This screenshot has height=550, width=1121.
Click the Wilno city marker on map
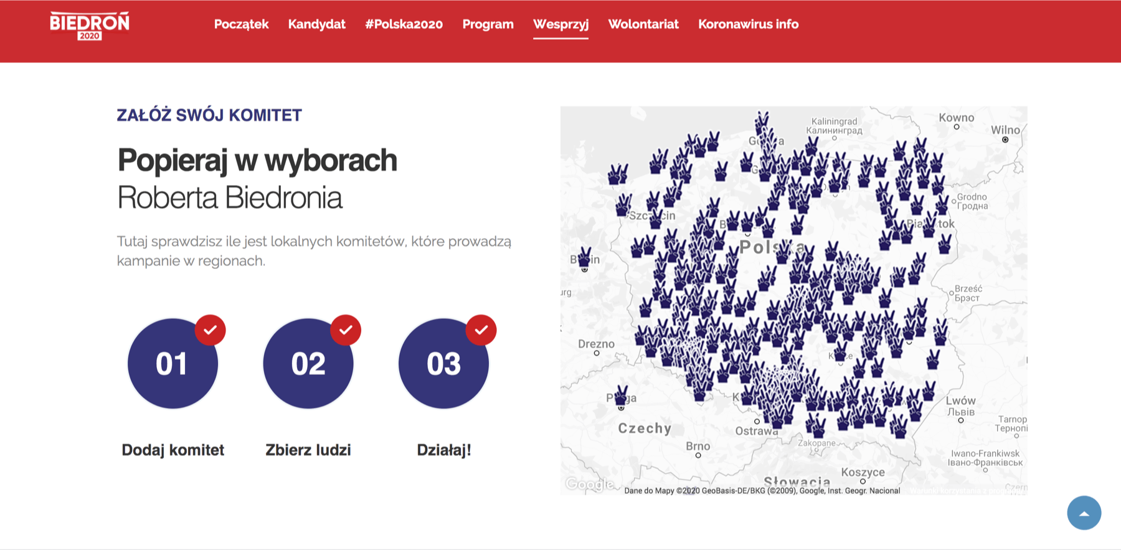click(x=1005, y=140)
